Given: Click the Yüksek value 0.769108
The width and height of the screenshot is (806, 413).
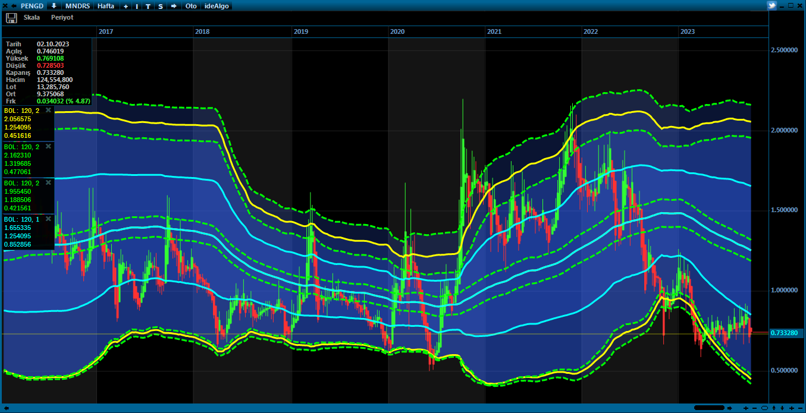Looking at the screenshot, I should pos(50,58).
